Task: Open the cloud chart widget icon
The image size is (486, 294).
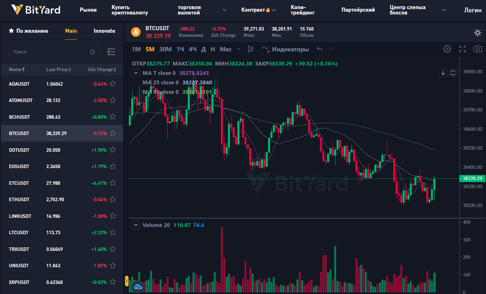Action: pos(138,287)
